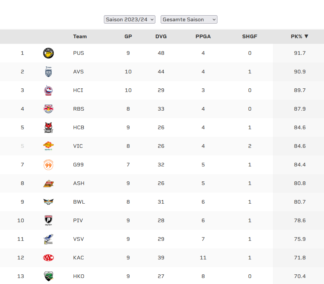Click the VIC Capitals logo
The height and width of the screenshot is (284, 324).
pyautogui.click(x=48, y=146)
